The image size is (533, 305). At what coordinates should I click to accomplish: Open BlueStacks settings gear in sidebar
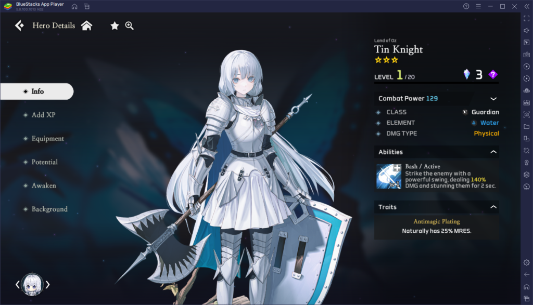(526, 262)
